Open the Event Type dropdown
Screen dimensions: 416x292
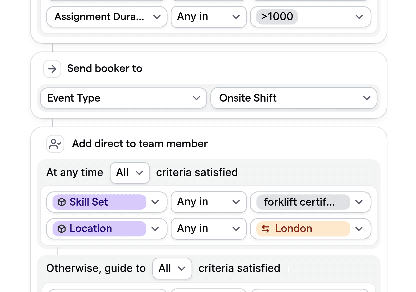tap(123, 98)
